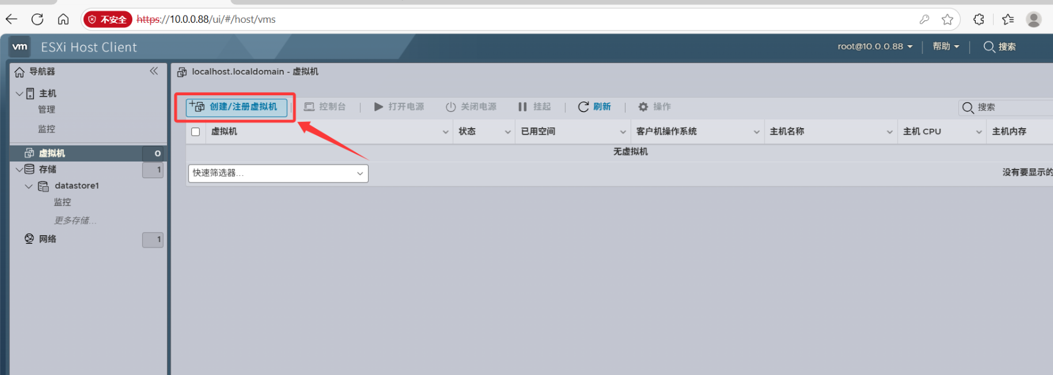The height and width of the screenshot is (375, 1053).
Task: Open the quick filter (快速筛选器) dropdown
Action: [278, 173]
